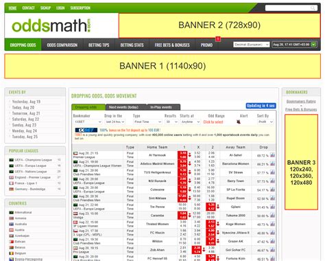Open chart icon for TUS Heiligenkreuz row

[272, 172]
